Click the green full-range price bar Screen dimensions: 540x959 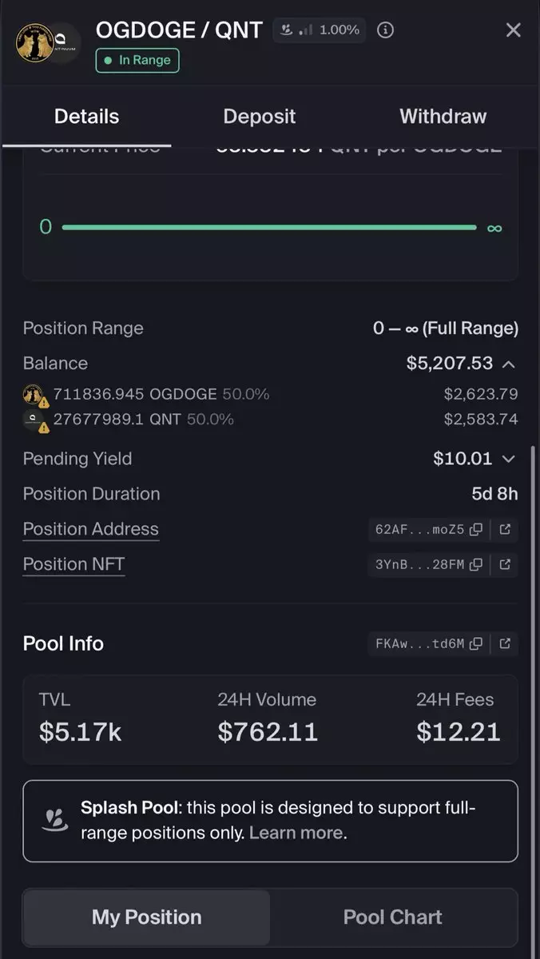269,228
